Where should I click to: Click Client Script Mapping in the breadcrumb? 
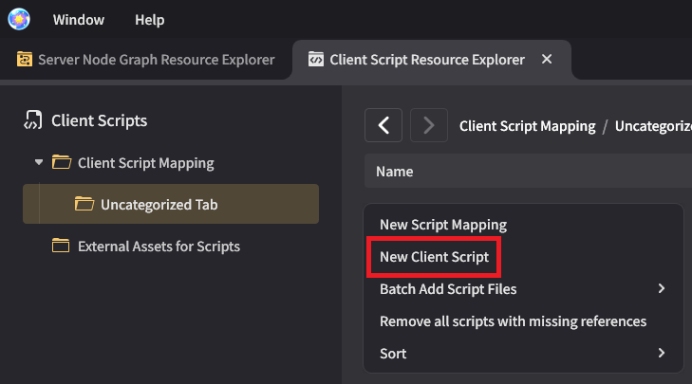click(x=527, y=126)
